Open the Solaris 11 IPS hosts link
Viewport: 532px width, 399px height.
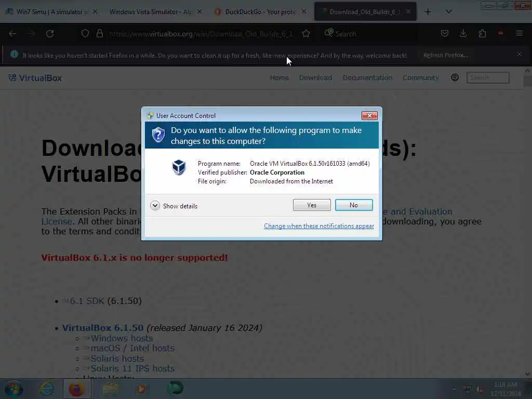132,368
